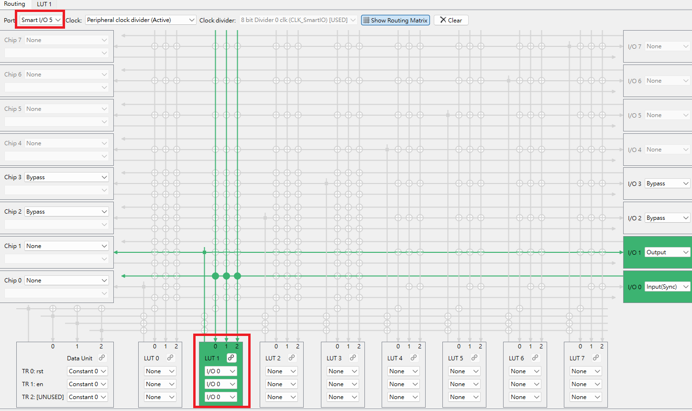Image resolution: width=692 pixels, height=411 pixels.
Task: Click the link icon beside LUT 3
Action: pos(353,357)
